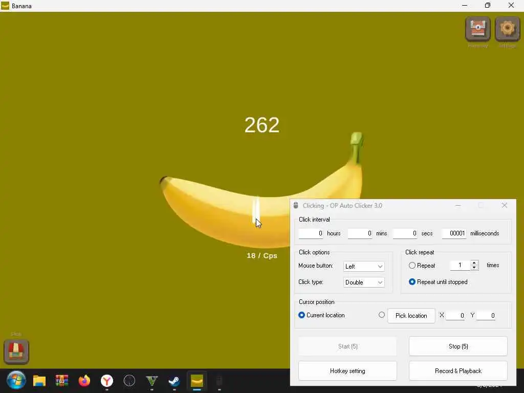The image size is (524, 393).
Task: Switch to the Banana game taskbar icon
Action: [x=197, y=381]
